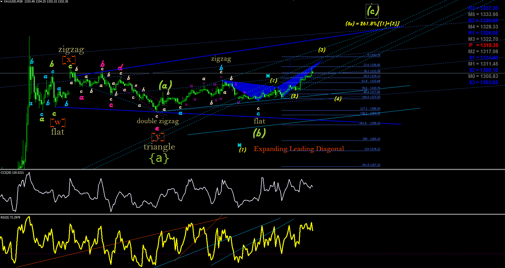This screenshot has width=505, height=268.
Task: Select the yellow "(4)" wave label
Action: pyautogui.click(x=338, y=99)
